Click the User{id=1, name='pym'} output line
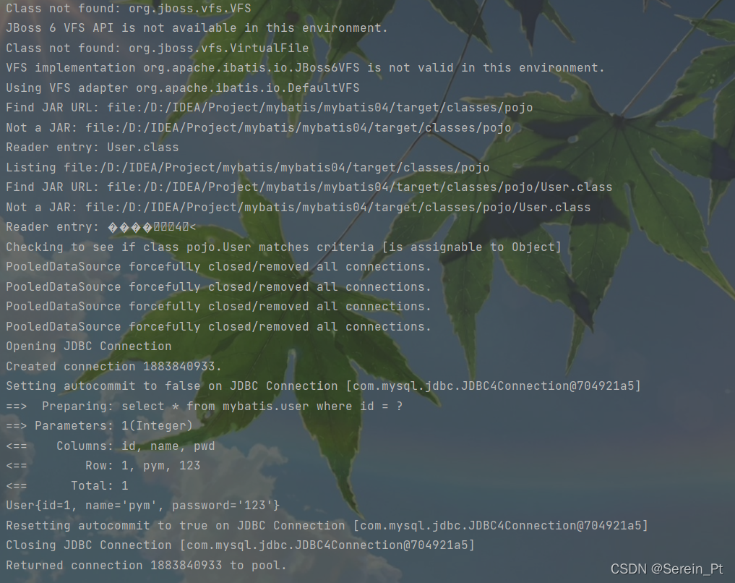735x583 pixels. (143, 506)
